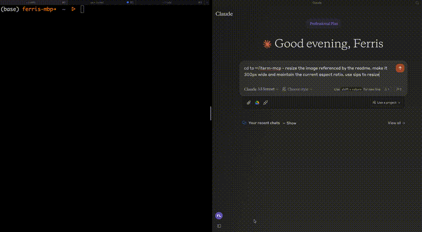Send the message with the orange arrow button
Viewport: 422px width, 232px height.
pyautogui.click(x=400, y=68)
